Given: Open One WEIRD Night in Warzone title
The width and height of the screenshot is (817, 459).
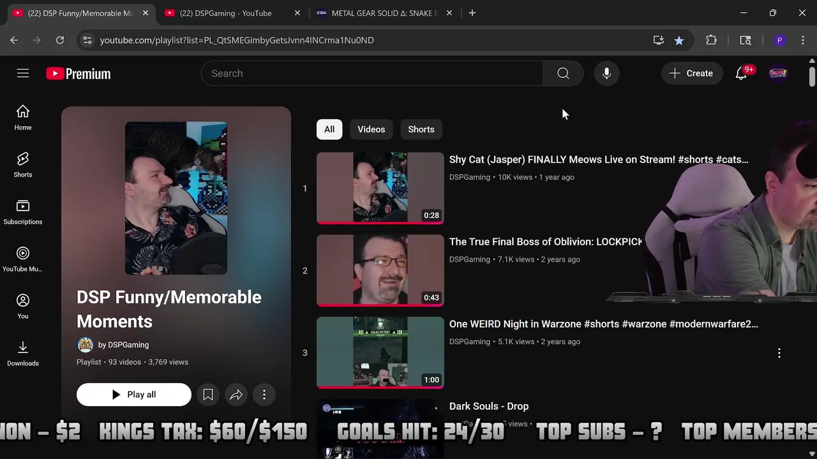Looking at the screenshot, I should (604, 324).
